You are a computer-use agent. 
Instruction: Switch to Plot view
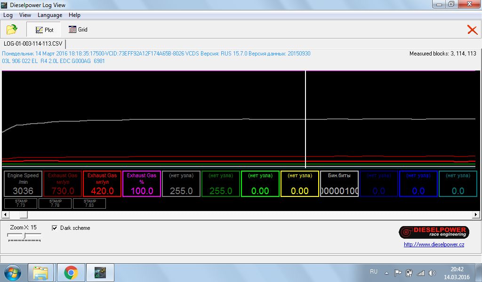coord(44,30)
